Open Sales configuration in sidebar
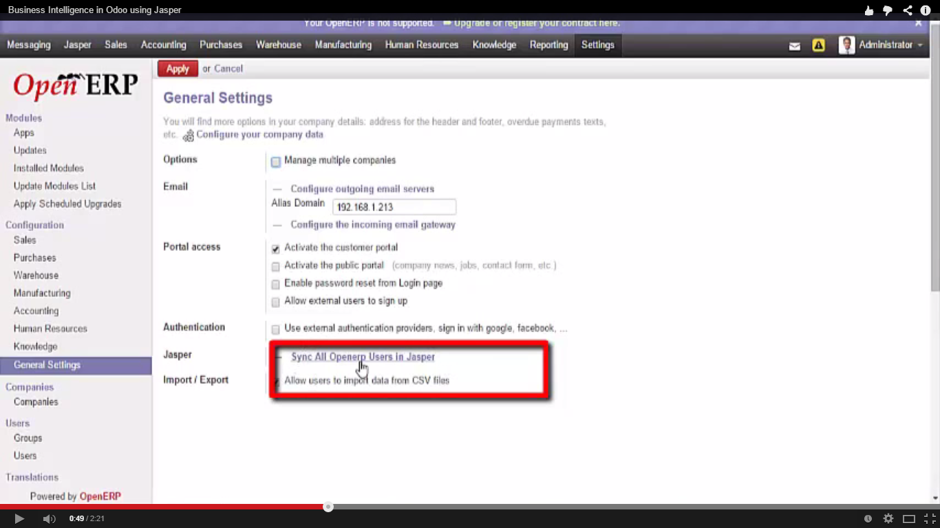 pyautogui.click(x=25, y=240)
